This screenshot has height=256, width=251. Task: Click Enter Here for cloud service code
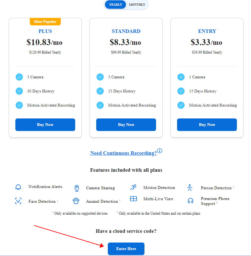[x=126, y=249]
